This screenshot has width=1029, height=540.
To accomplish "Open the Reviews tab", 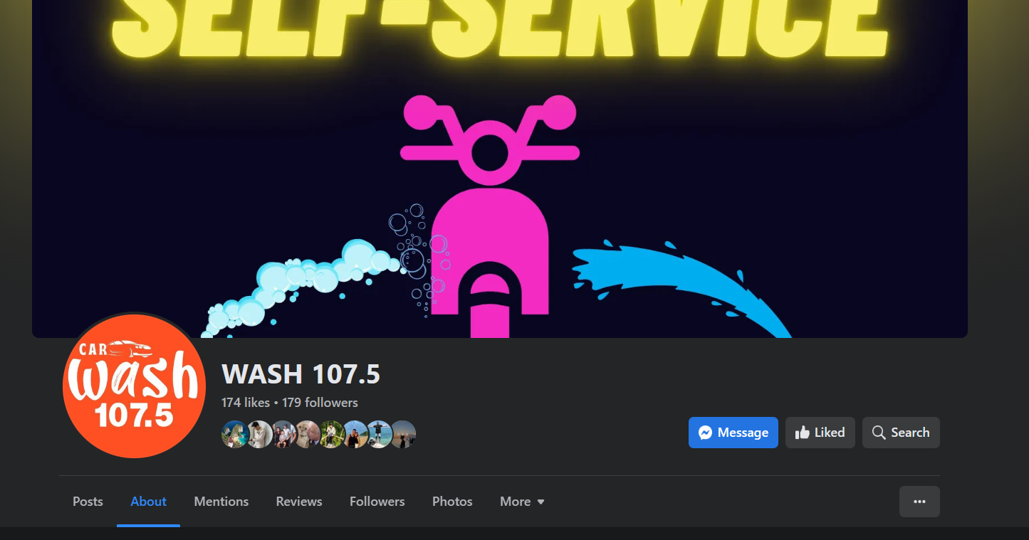I will 299,502.
